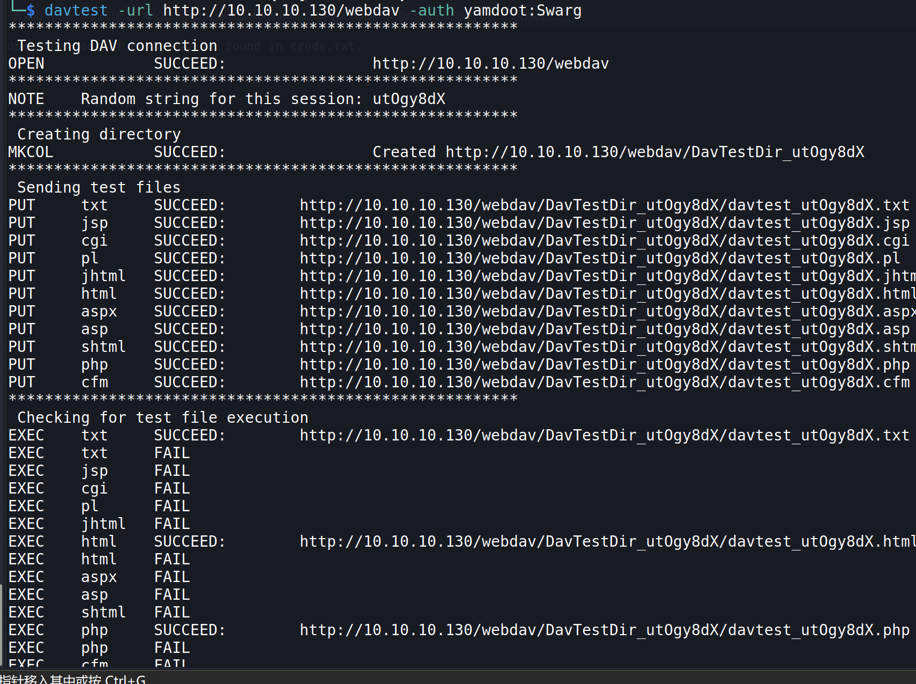Follow the EXEC succeeded .php file link
Image resolution: width=916 pixels, height=684 pixels.
604,630
